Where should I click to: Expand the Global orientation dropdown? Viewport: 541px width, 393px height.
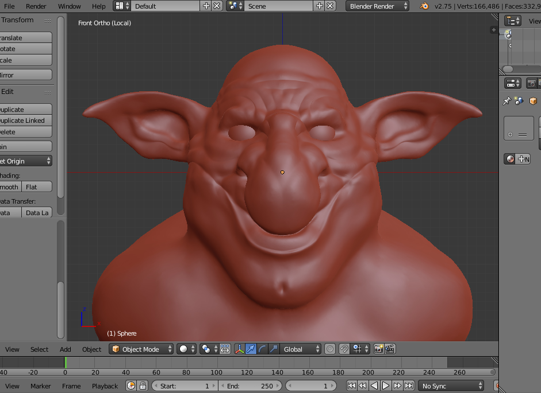pos(301,349)
